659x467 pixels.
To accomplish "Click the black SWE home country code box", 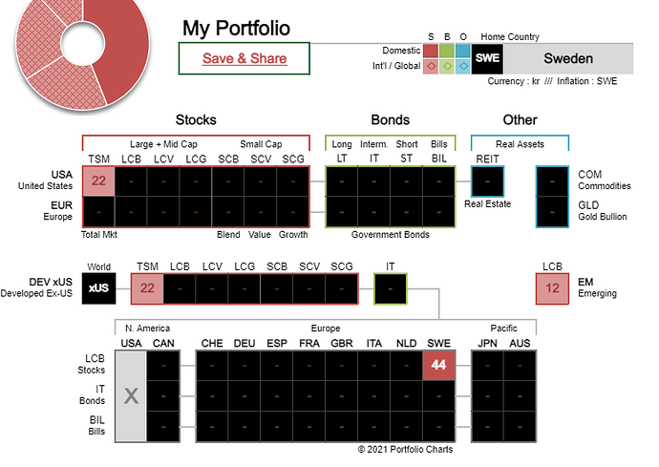I will 487,58.
